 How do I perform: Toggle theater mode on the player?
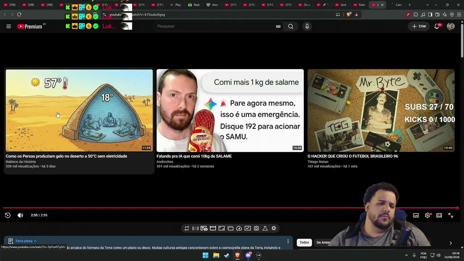point(439,215)
